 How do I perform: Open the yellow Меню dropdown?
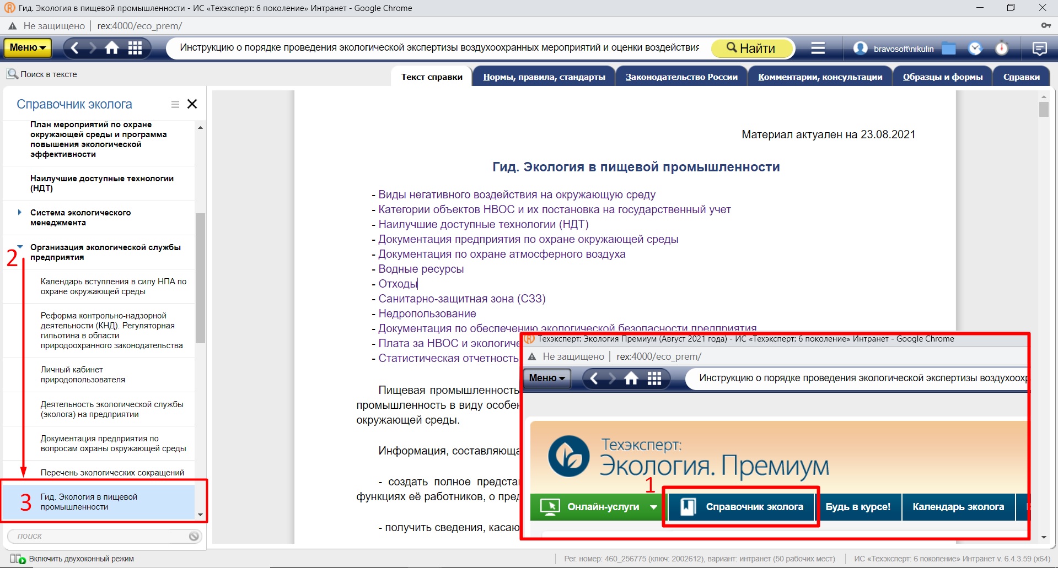pyautogui.click(x=28, y=48)
